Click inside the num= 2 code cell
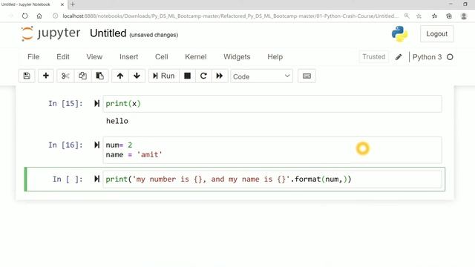 (x=272, y=150)
